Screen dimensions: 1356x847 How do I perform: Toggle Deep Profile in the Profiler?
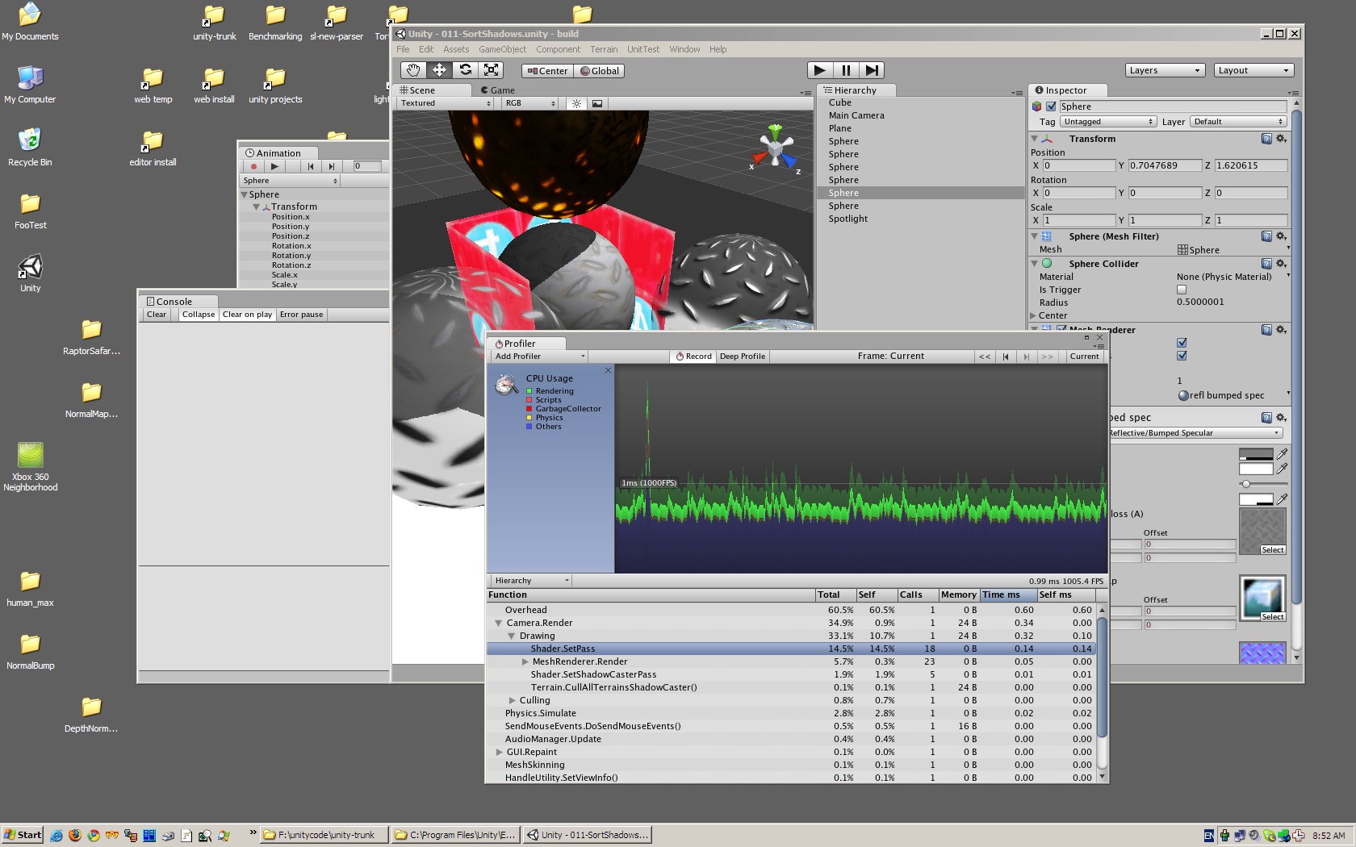coord(743,357)
